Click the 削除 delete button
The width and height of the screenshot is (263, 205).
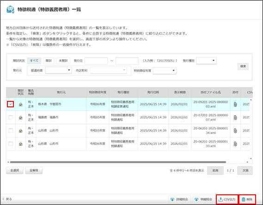point(247,199)
